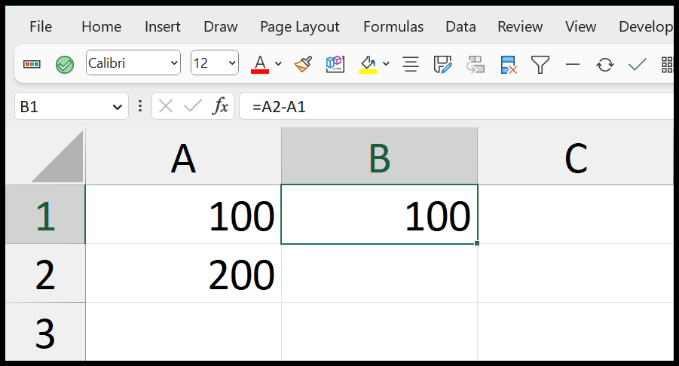This screenshot has width=679, height=366.
Task: Switch to the Page Layout tab
Action: tap(300, 27)
